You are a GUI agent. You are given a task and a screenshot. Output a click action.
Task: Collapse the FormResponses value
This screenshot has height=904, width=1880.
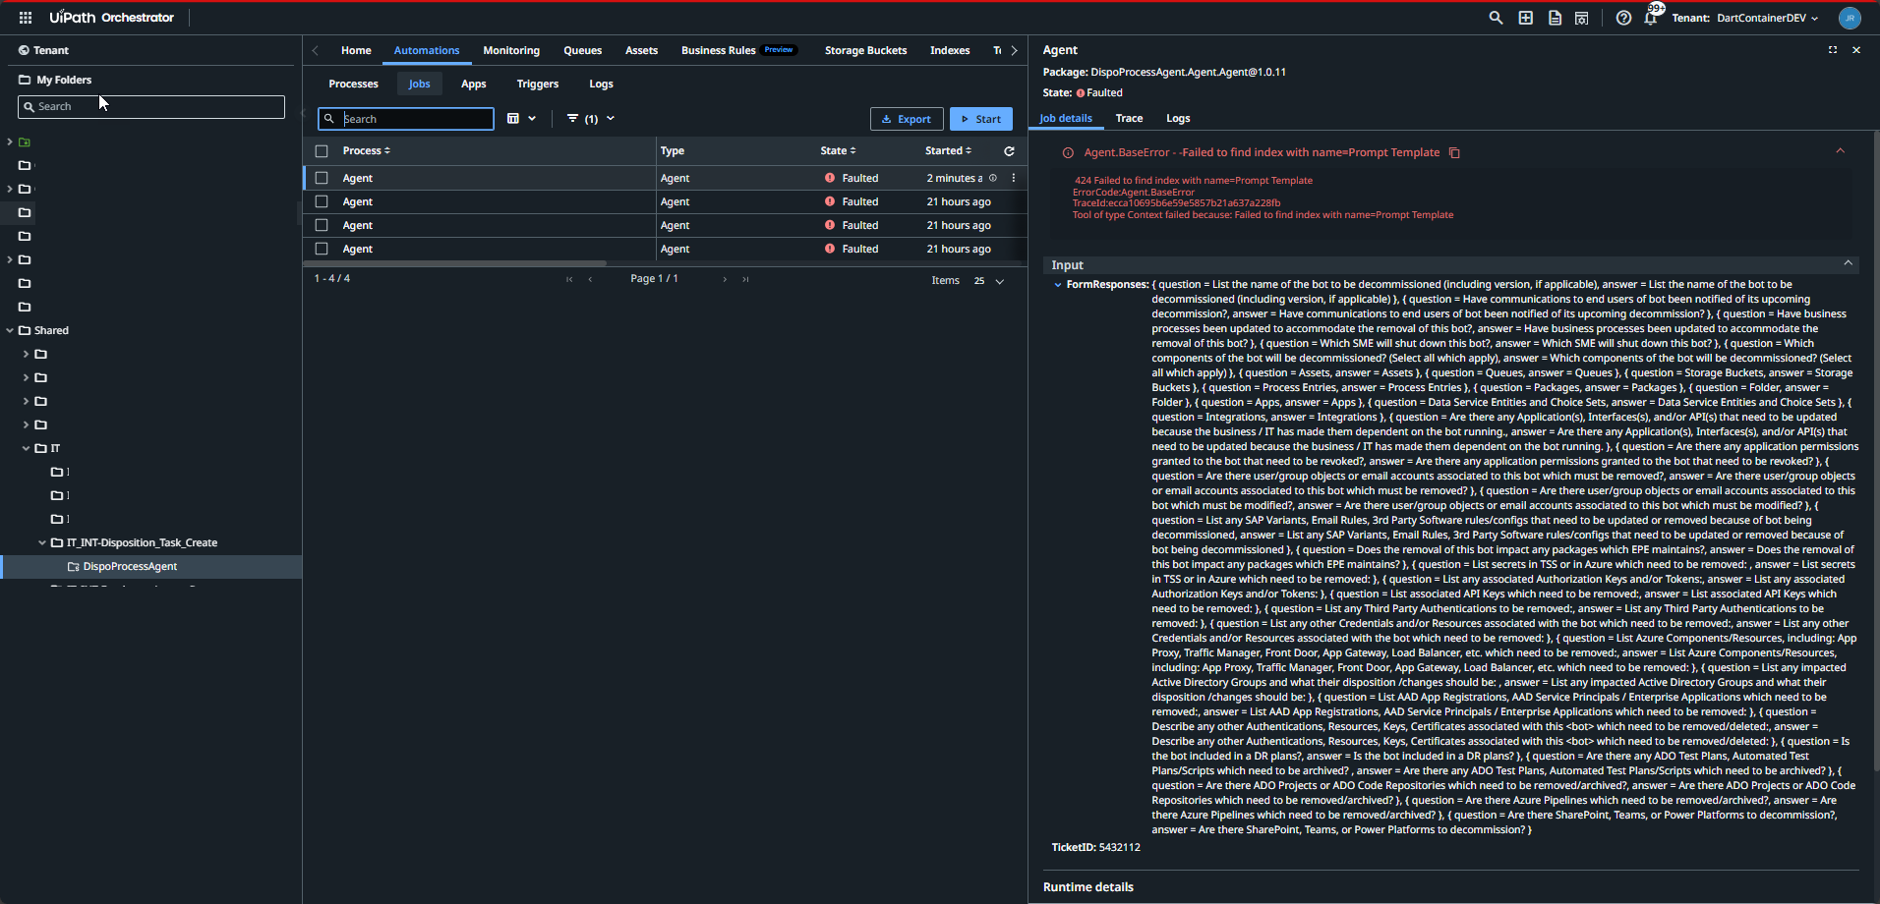(1058, 285)
